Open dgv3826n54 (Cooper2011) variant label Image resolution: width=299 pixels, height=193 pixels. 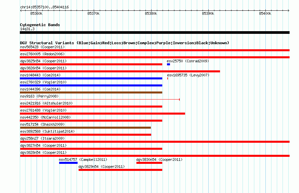coord(43,68)
